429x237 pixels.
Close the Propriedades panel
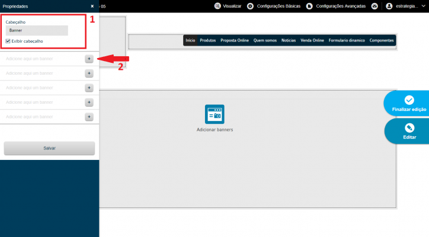coord(92,6)
